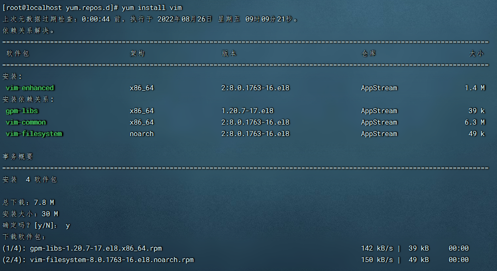The image size is (497, 271).
Task: Click the vim-filesystem package name
Action: click(34, 134)
